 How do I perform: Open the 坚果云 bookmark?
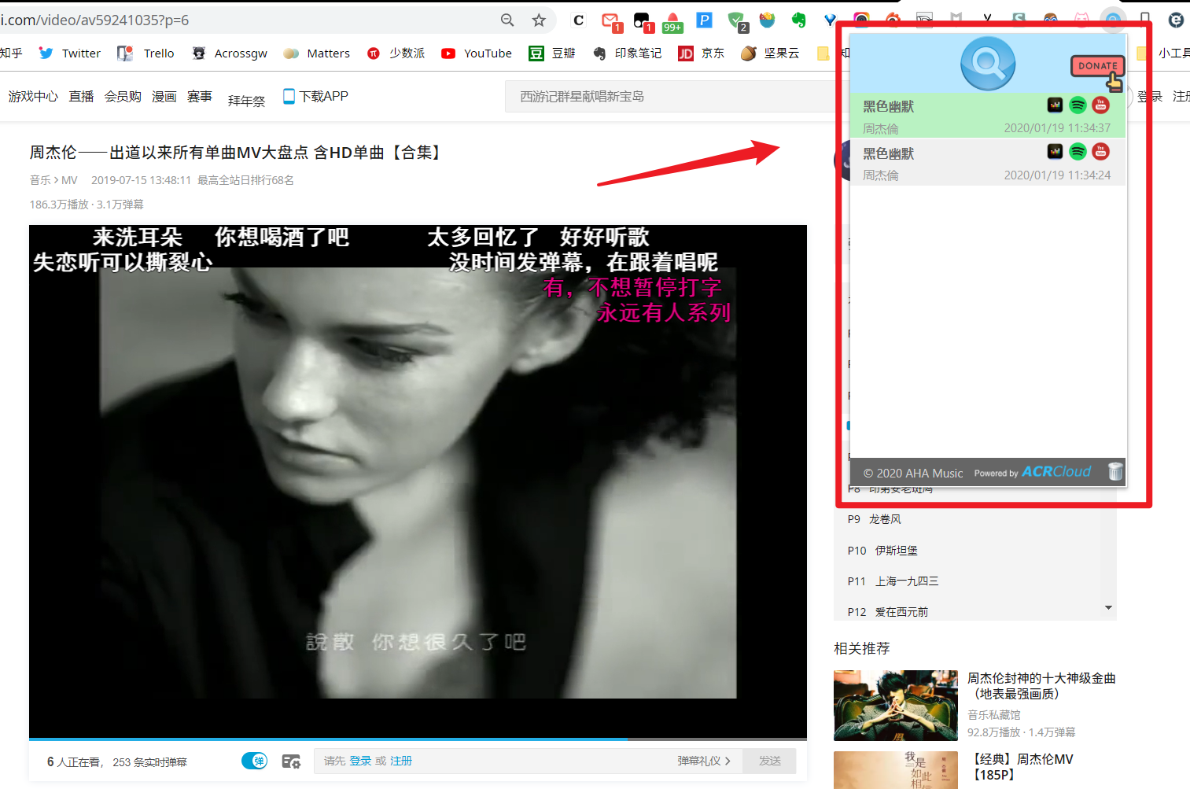tap(770, 53)
